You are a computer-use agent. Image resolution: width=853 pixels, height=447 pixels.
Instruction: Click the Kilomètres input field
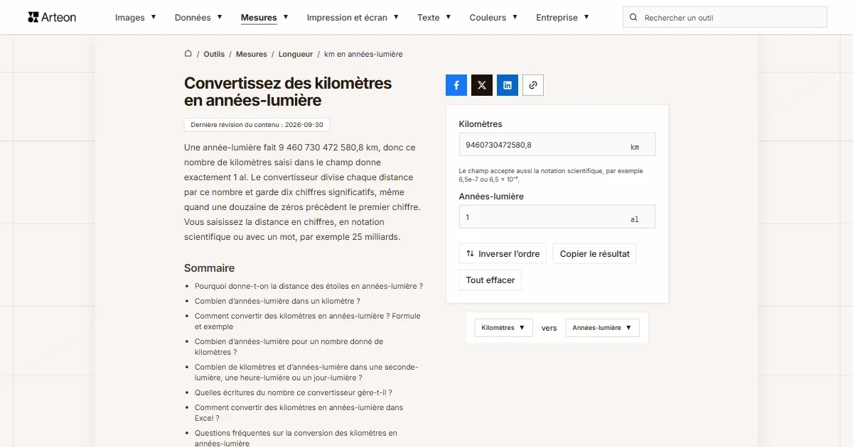click(557, 145)
